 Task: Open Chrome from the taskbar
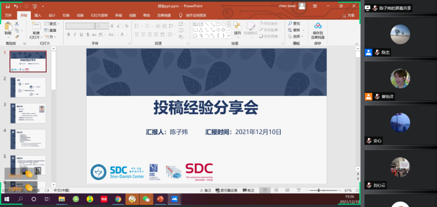click(118, 199)
